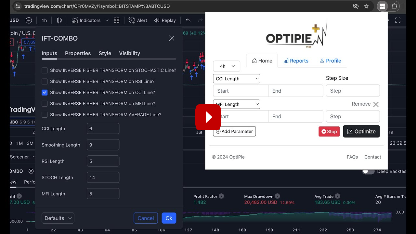
Task: Click the site information icon in address bar
Action: tap(18, 6)
